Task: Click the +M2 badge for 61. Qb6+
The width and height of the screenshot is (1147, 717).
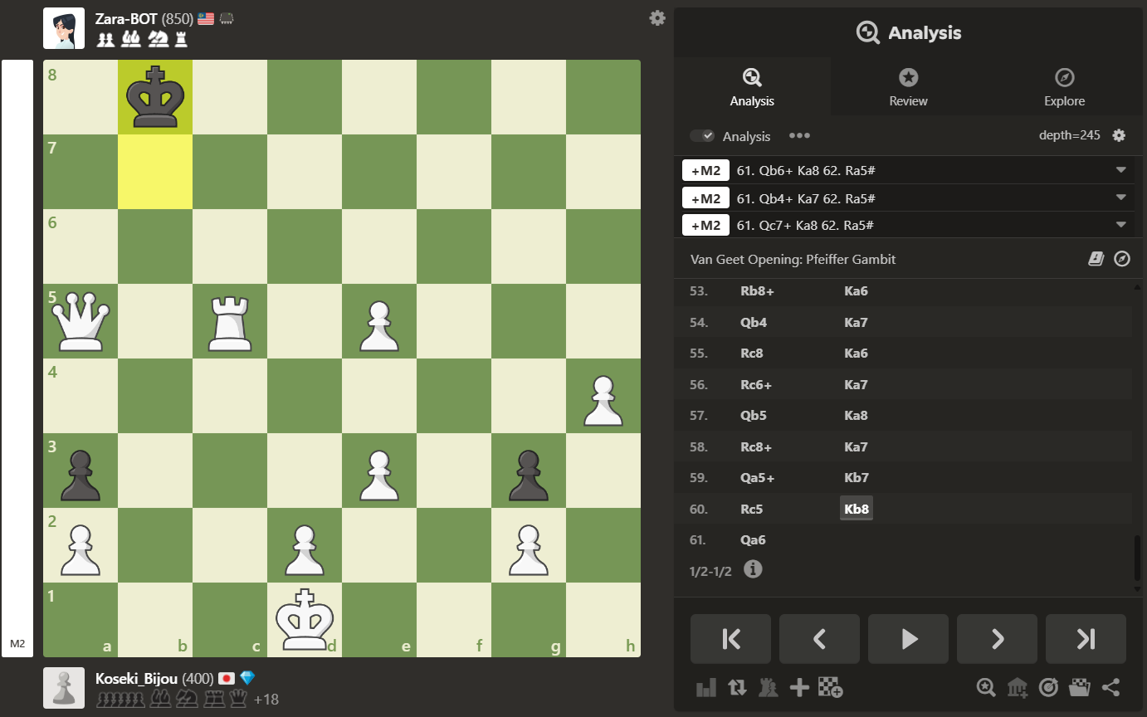Action: coord(705,170)
